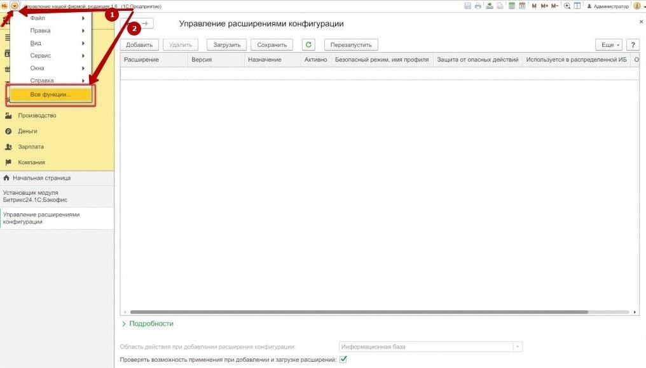Screen dimensions: 646x368
Task: Click the scrollbar right arrow
Action: (x=635, y=312)
